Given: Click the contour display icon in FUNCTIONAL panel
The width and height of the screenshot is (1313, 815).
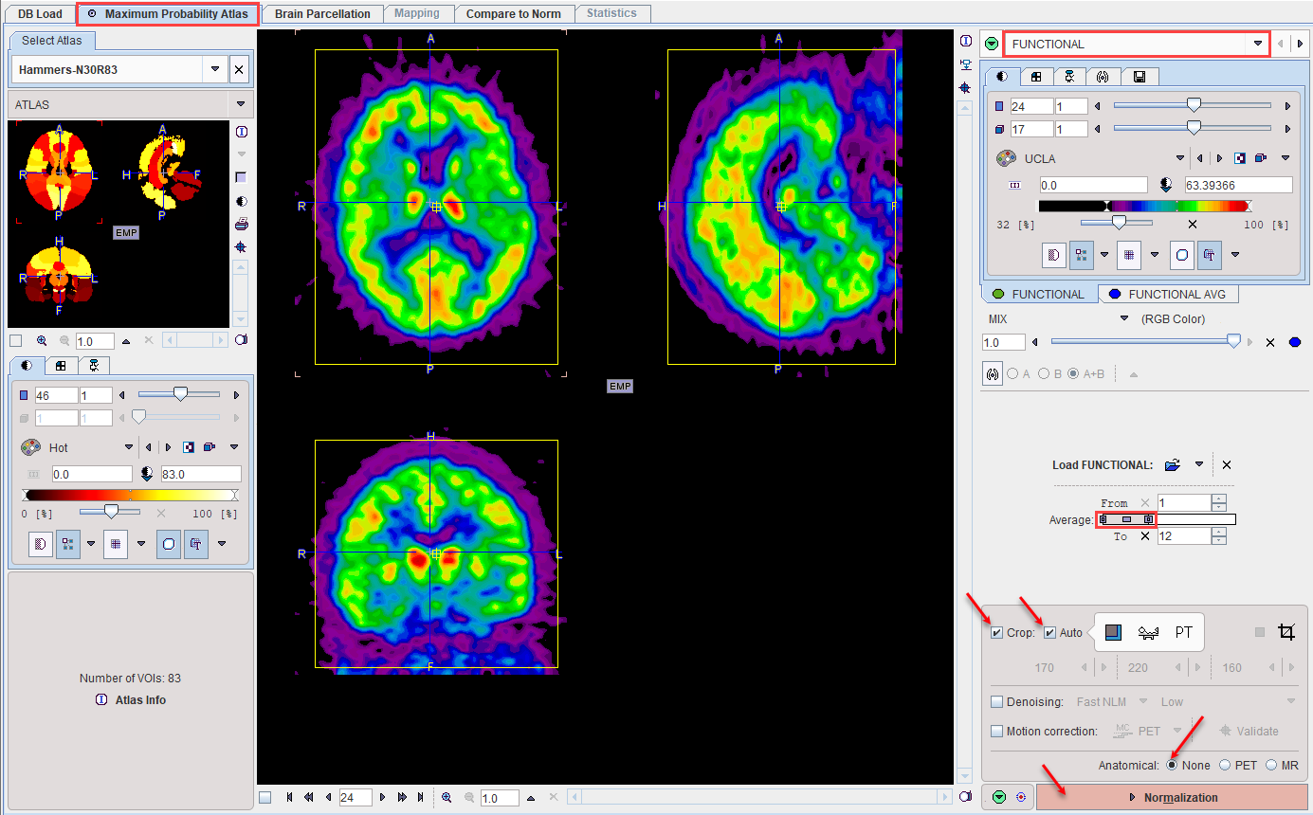Looking at the screenshot, I should pyautogui.click(x=1182, y=254).
